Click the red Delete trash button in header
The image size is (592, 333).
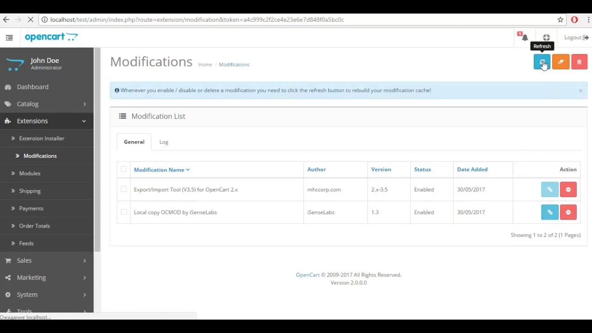579,62
